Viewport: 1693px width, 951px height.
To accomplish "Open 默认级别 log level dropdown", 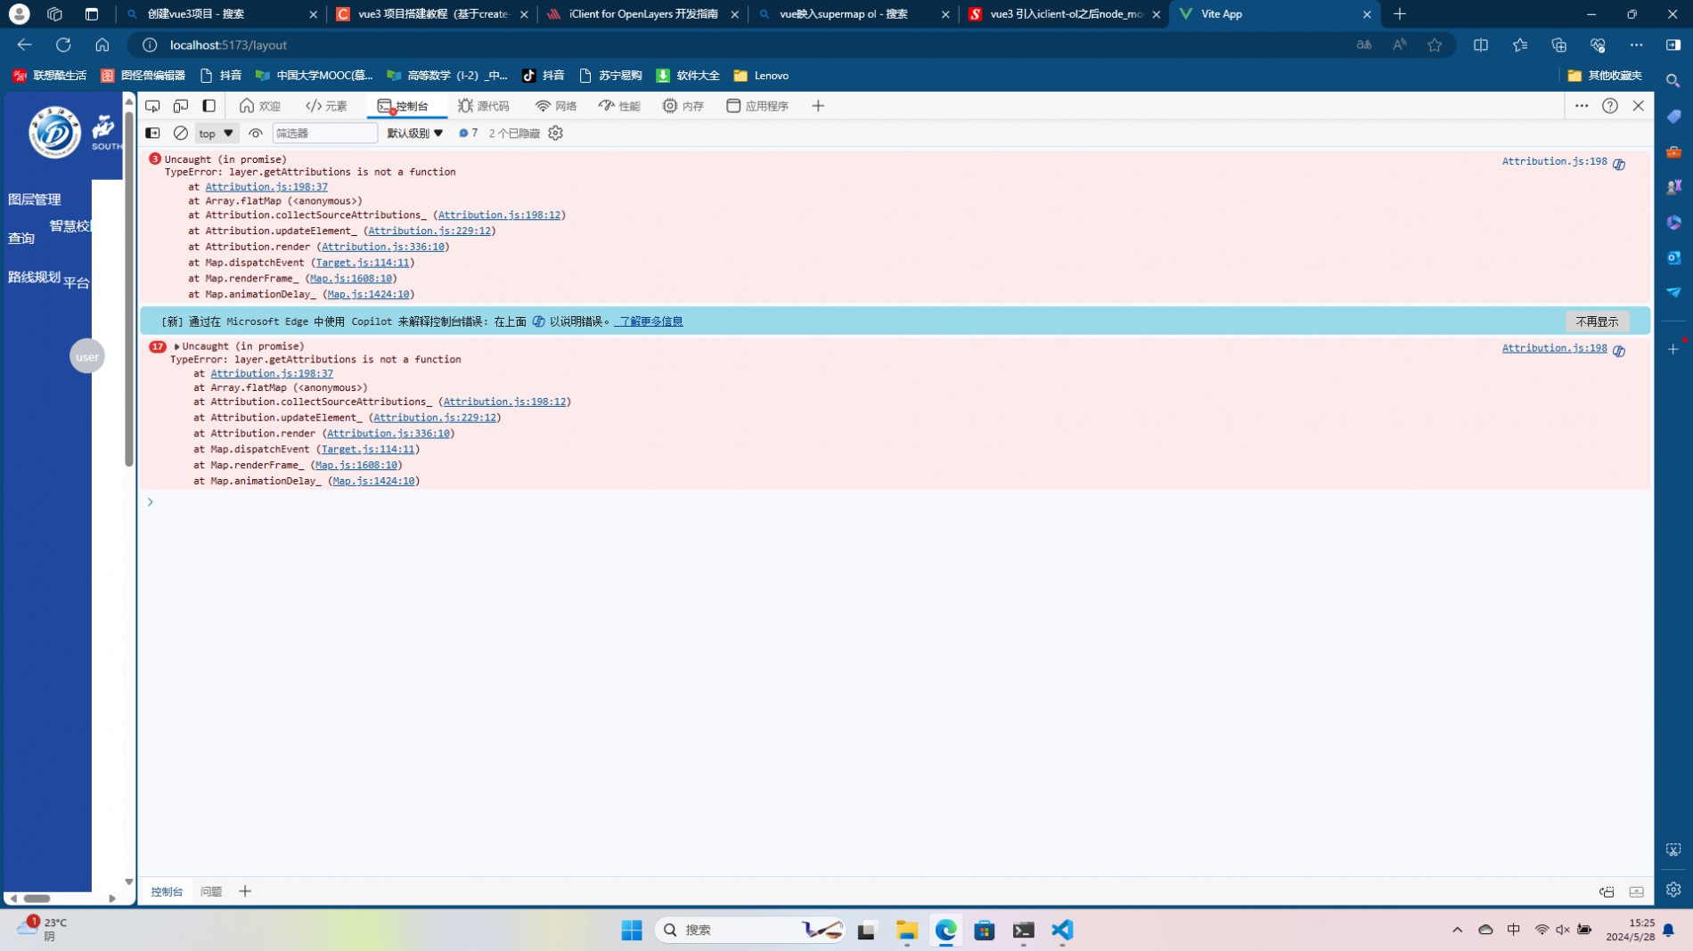I will click(414, 133).
